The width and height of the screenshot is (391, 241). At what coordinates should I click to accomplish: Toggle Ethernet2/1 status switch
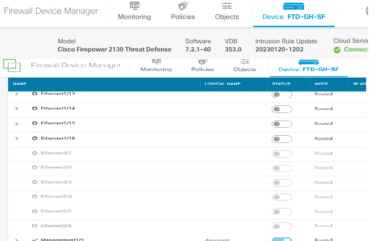tap(282, 154)
